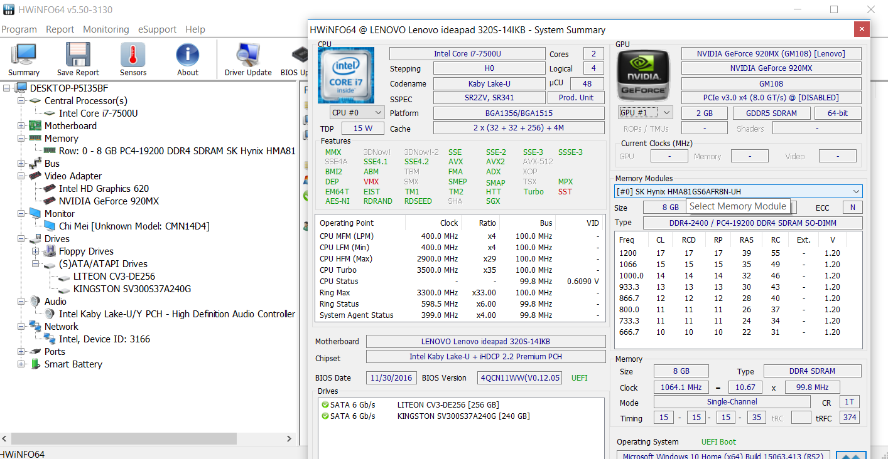Open the SK Hynix memory module dropdown

[738, 191]
